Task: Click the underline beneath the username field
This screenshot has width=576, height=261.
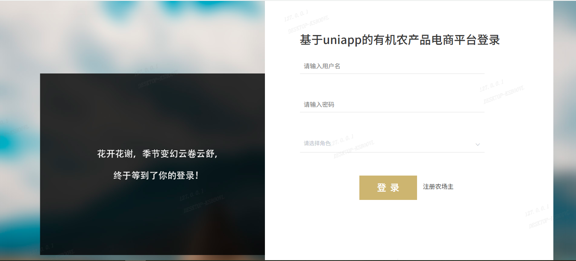Action: tap(392, 73)
